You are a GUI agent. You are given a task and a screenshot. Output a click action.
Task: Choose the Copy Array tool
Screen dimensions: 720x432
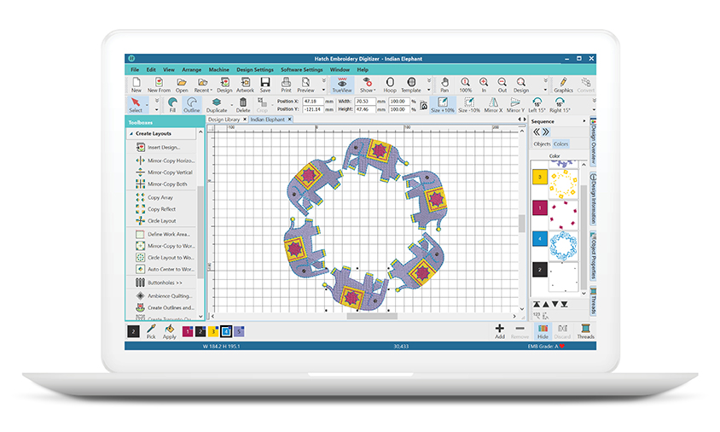click(160, 197)
